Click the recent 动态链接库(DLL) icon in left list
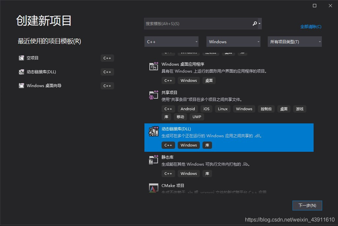 pos(21,72)
